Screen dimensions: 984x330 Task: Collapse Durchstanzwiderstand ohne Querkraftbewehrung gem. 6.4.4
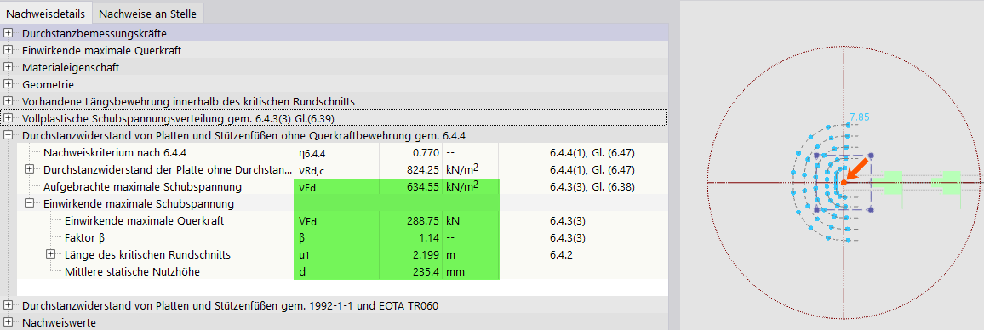tap(9, 135)
